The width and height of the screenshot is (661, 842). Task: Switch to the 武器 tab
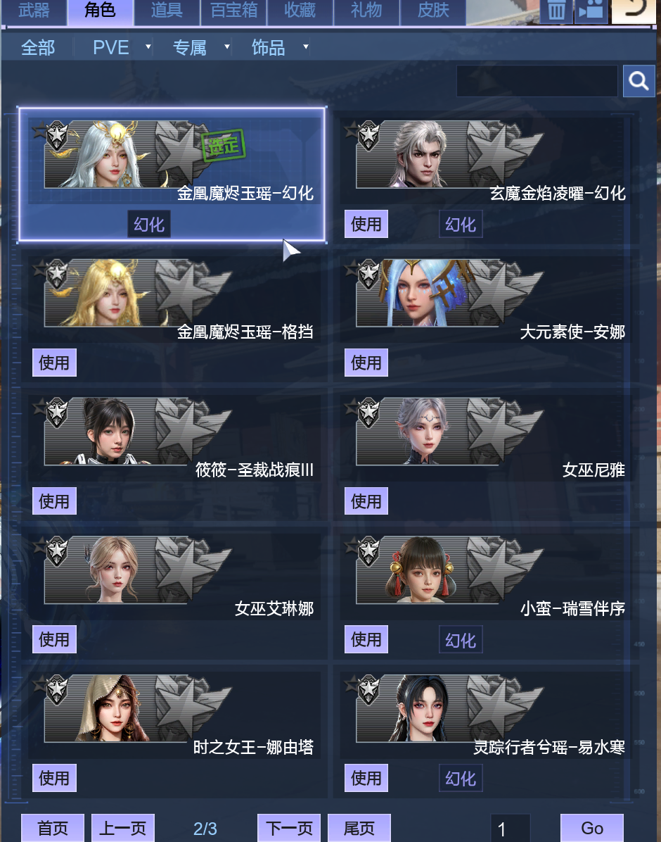(x=34, y=10)
